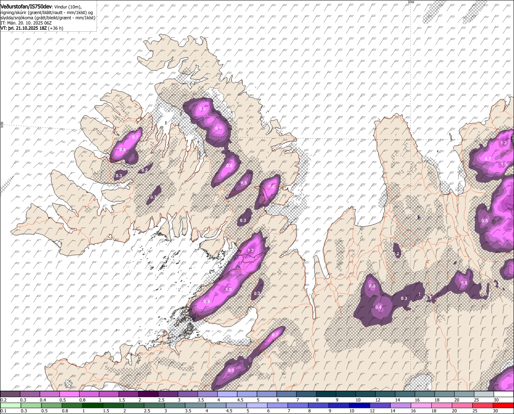
Task: Pick deep blue rain legend swatch at 10
Action: pos(360,405)
